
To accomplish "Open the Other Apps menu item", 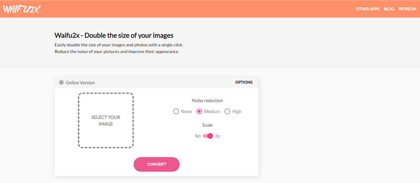I will 367,9.
